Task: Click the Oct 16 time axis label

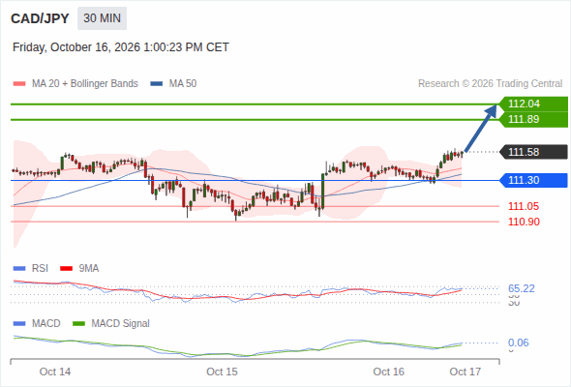Action: pos(388,372)
